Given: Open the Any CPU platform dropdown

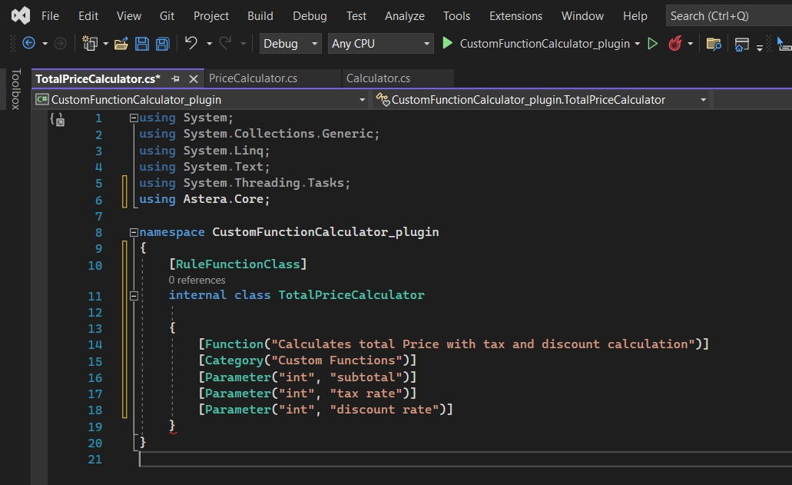Looking at the screenshot, I should pos(381,44).
